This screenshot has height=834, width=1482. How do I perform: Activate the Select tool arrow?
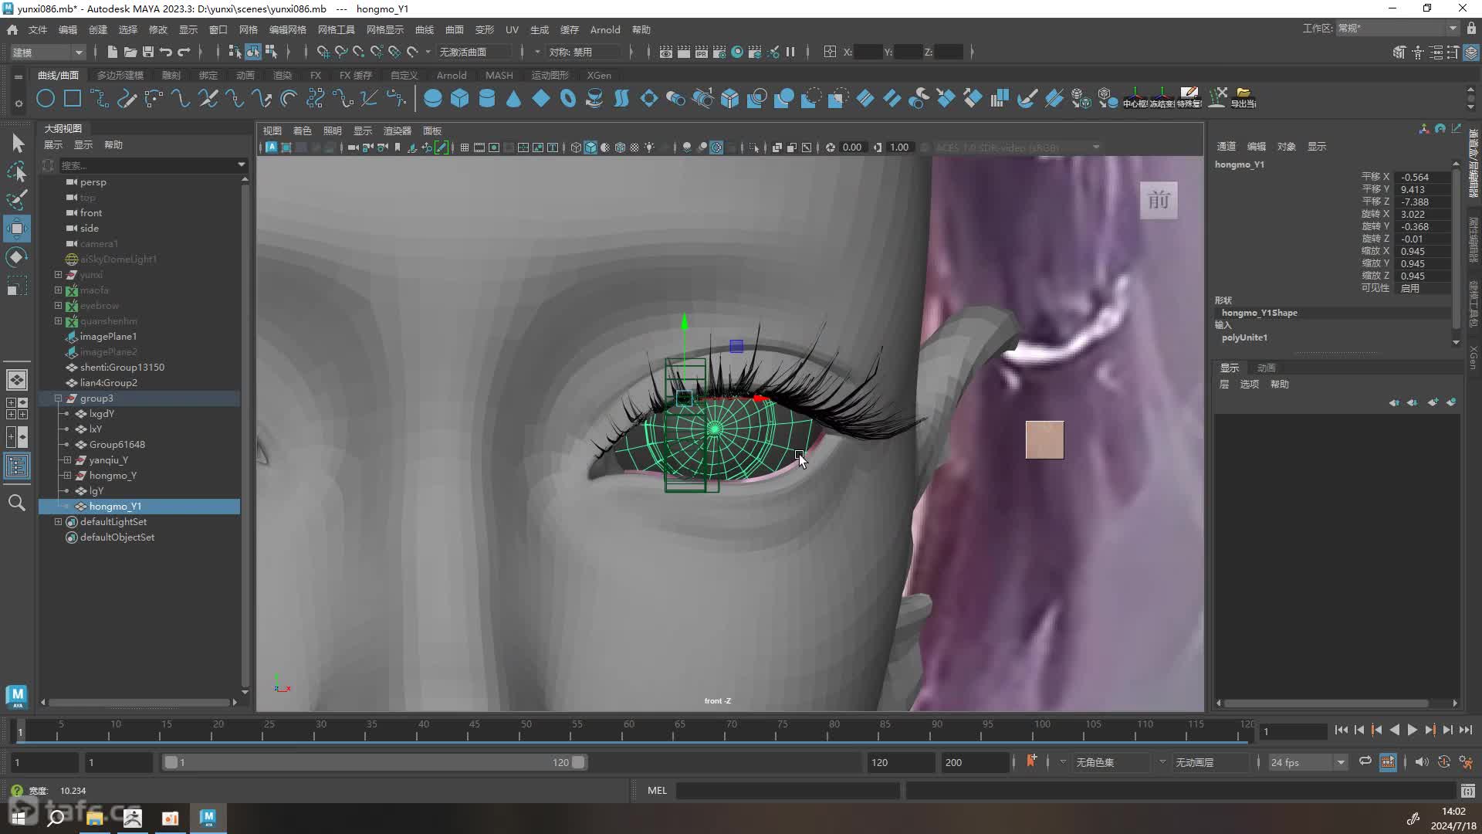click(18, 144)
